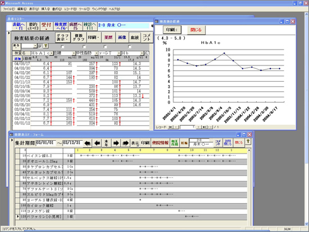Click the 04/03/17 row in the results table
This screenshot has height=232, width=309.
pos(81,64)
